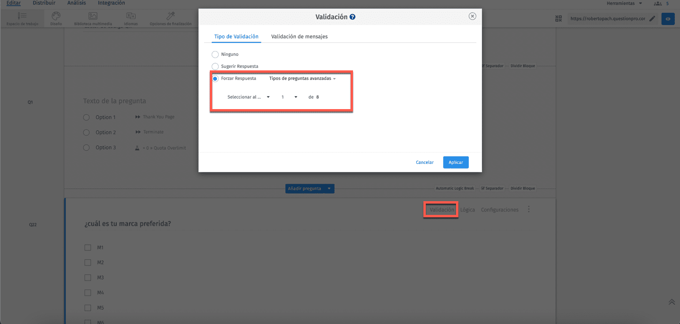Select Option 1 radio in Q1
Viewport: 680px width, 324px height.
pyautogui.click(x=86, y=117)
